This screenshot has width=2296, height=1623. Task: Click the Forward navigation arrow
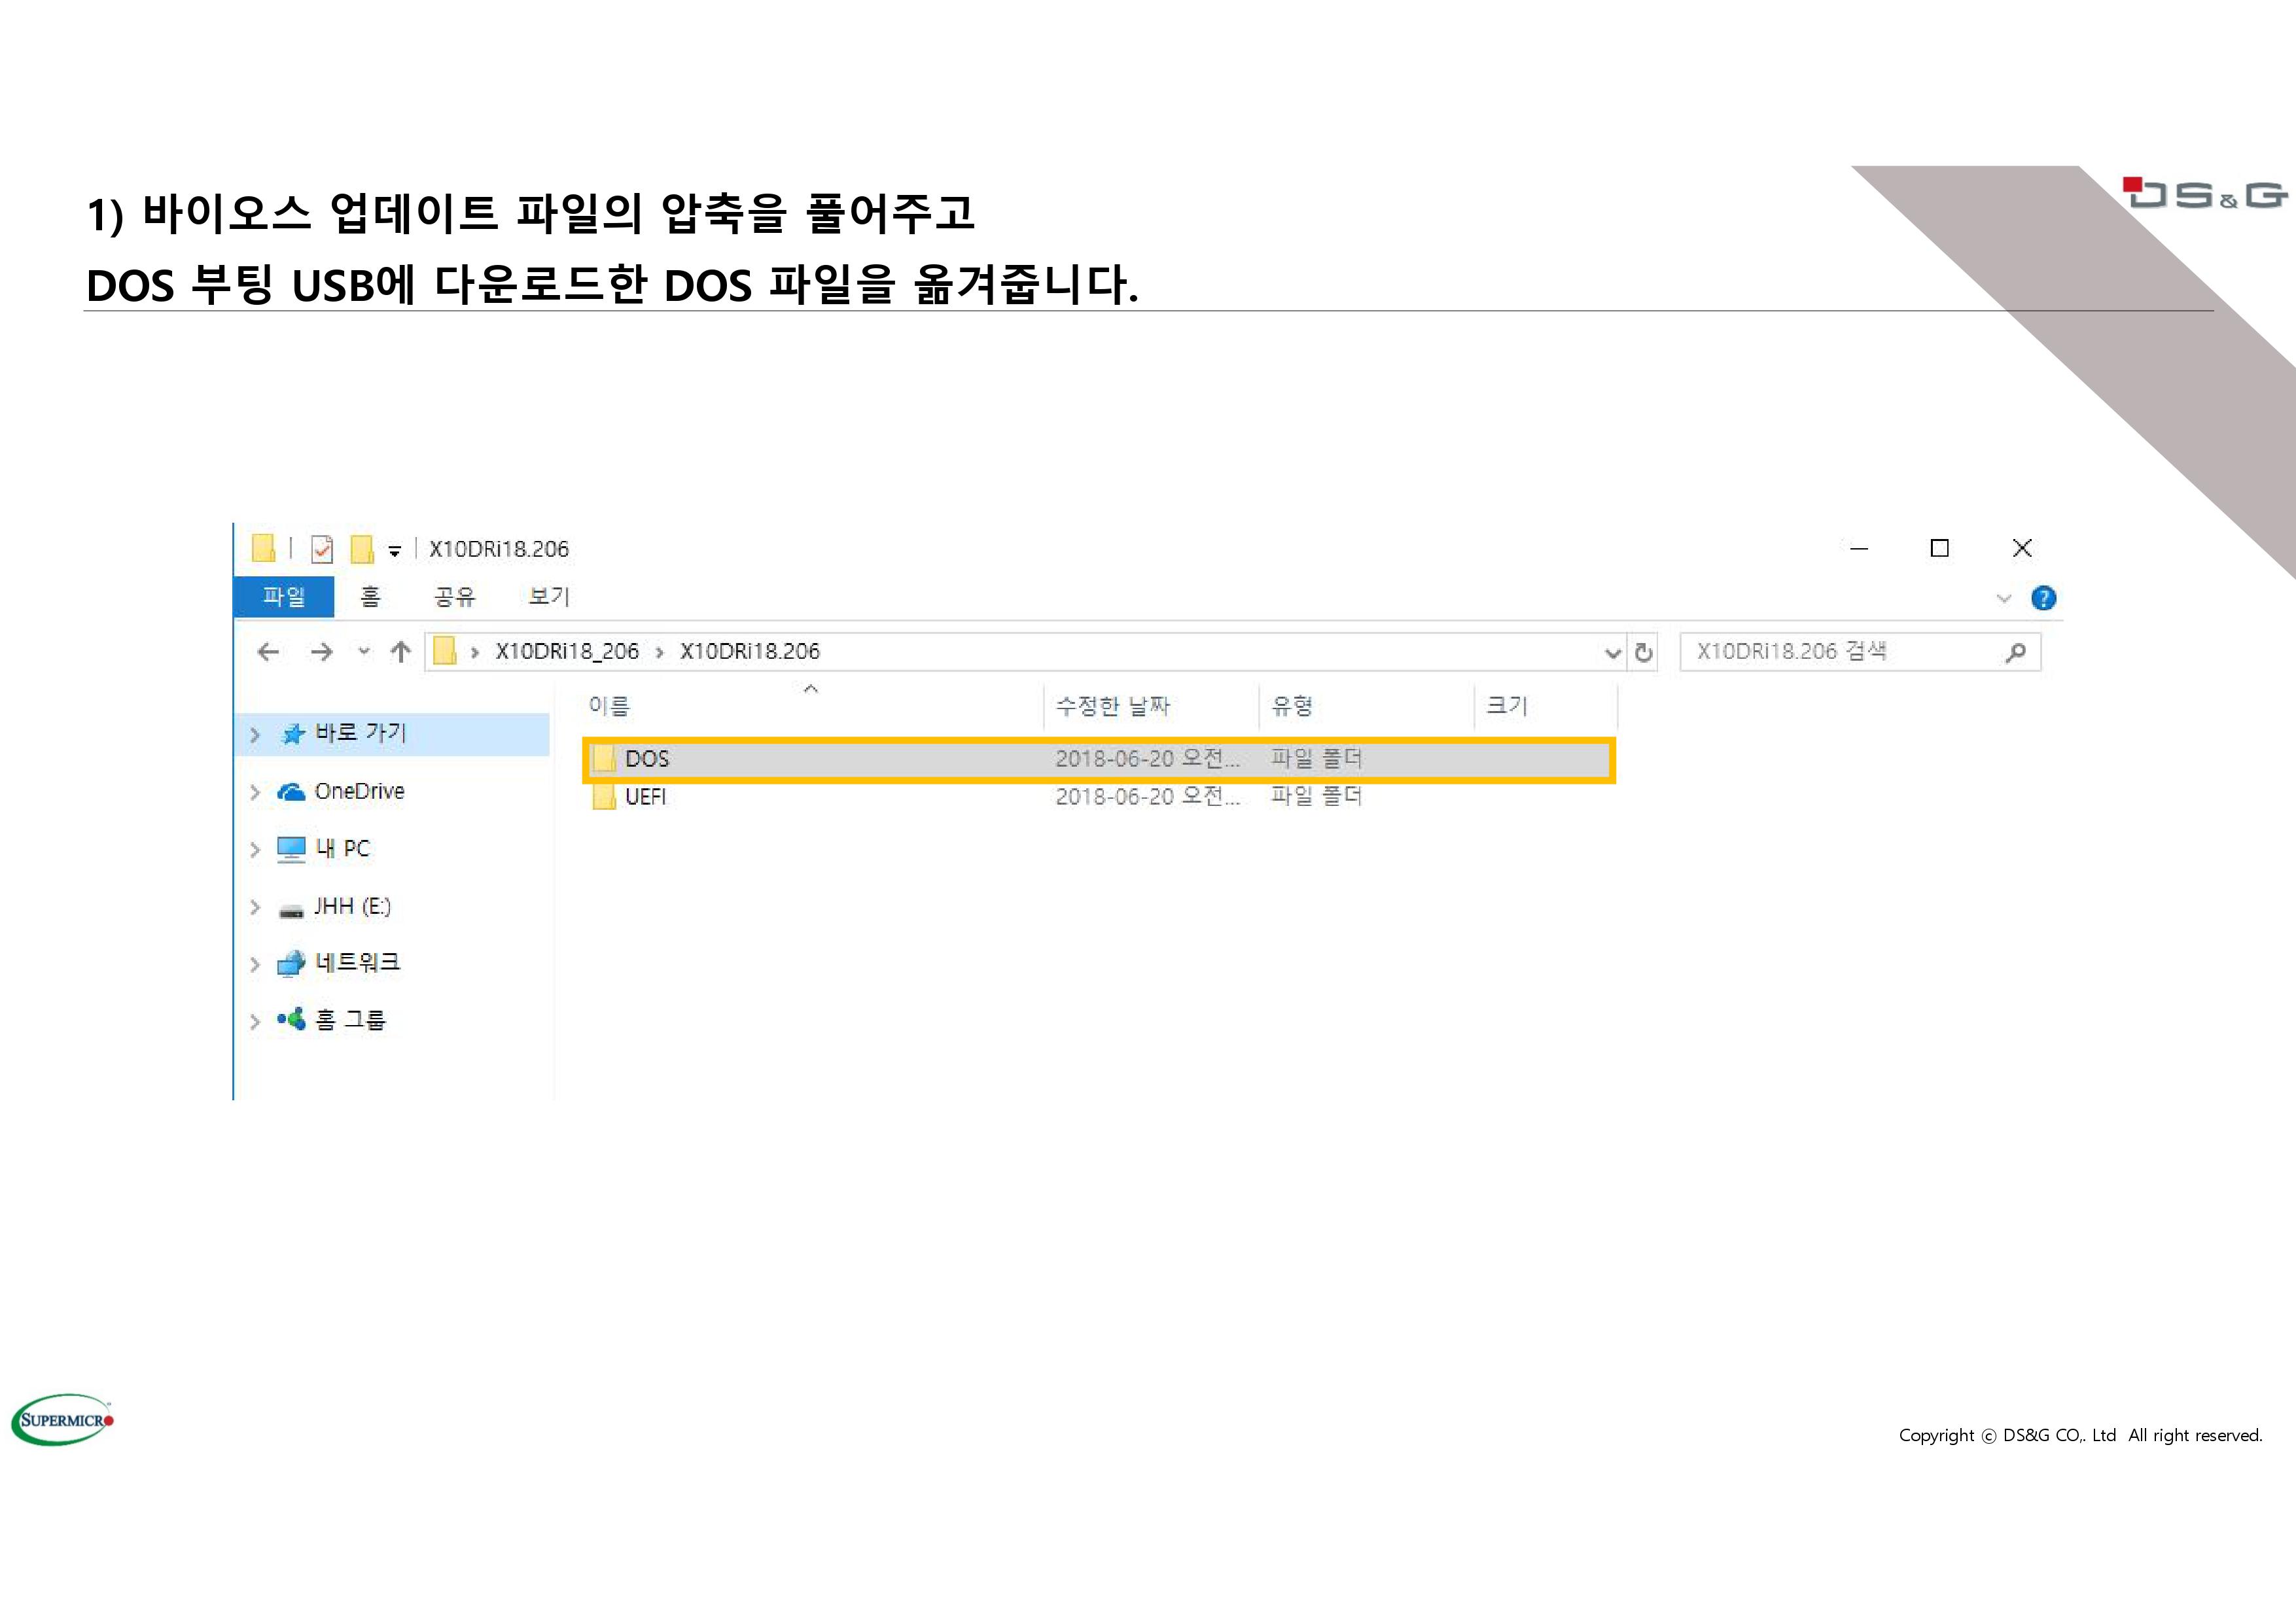(x=321, y=652)
